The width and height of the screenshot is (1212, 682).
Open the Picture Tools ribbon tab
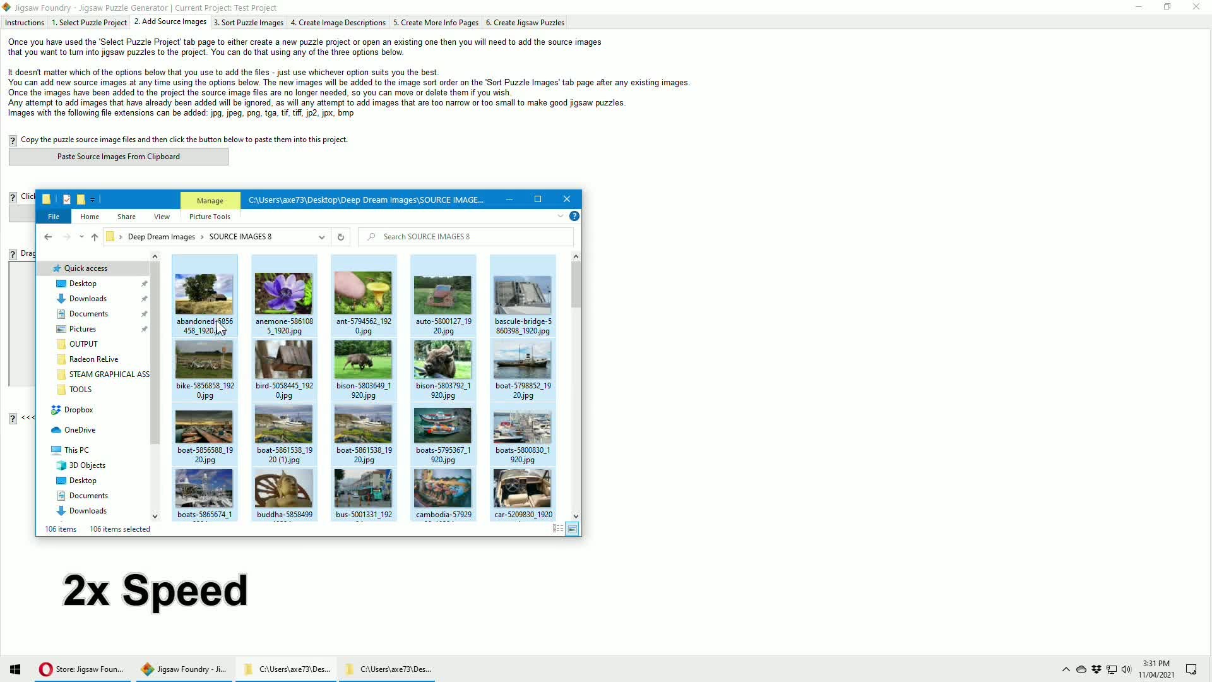tap(210, 217)
